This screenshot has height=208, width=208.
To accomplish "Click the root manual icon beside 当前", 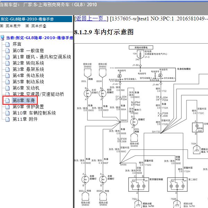I will 2,38.
